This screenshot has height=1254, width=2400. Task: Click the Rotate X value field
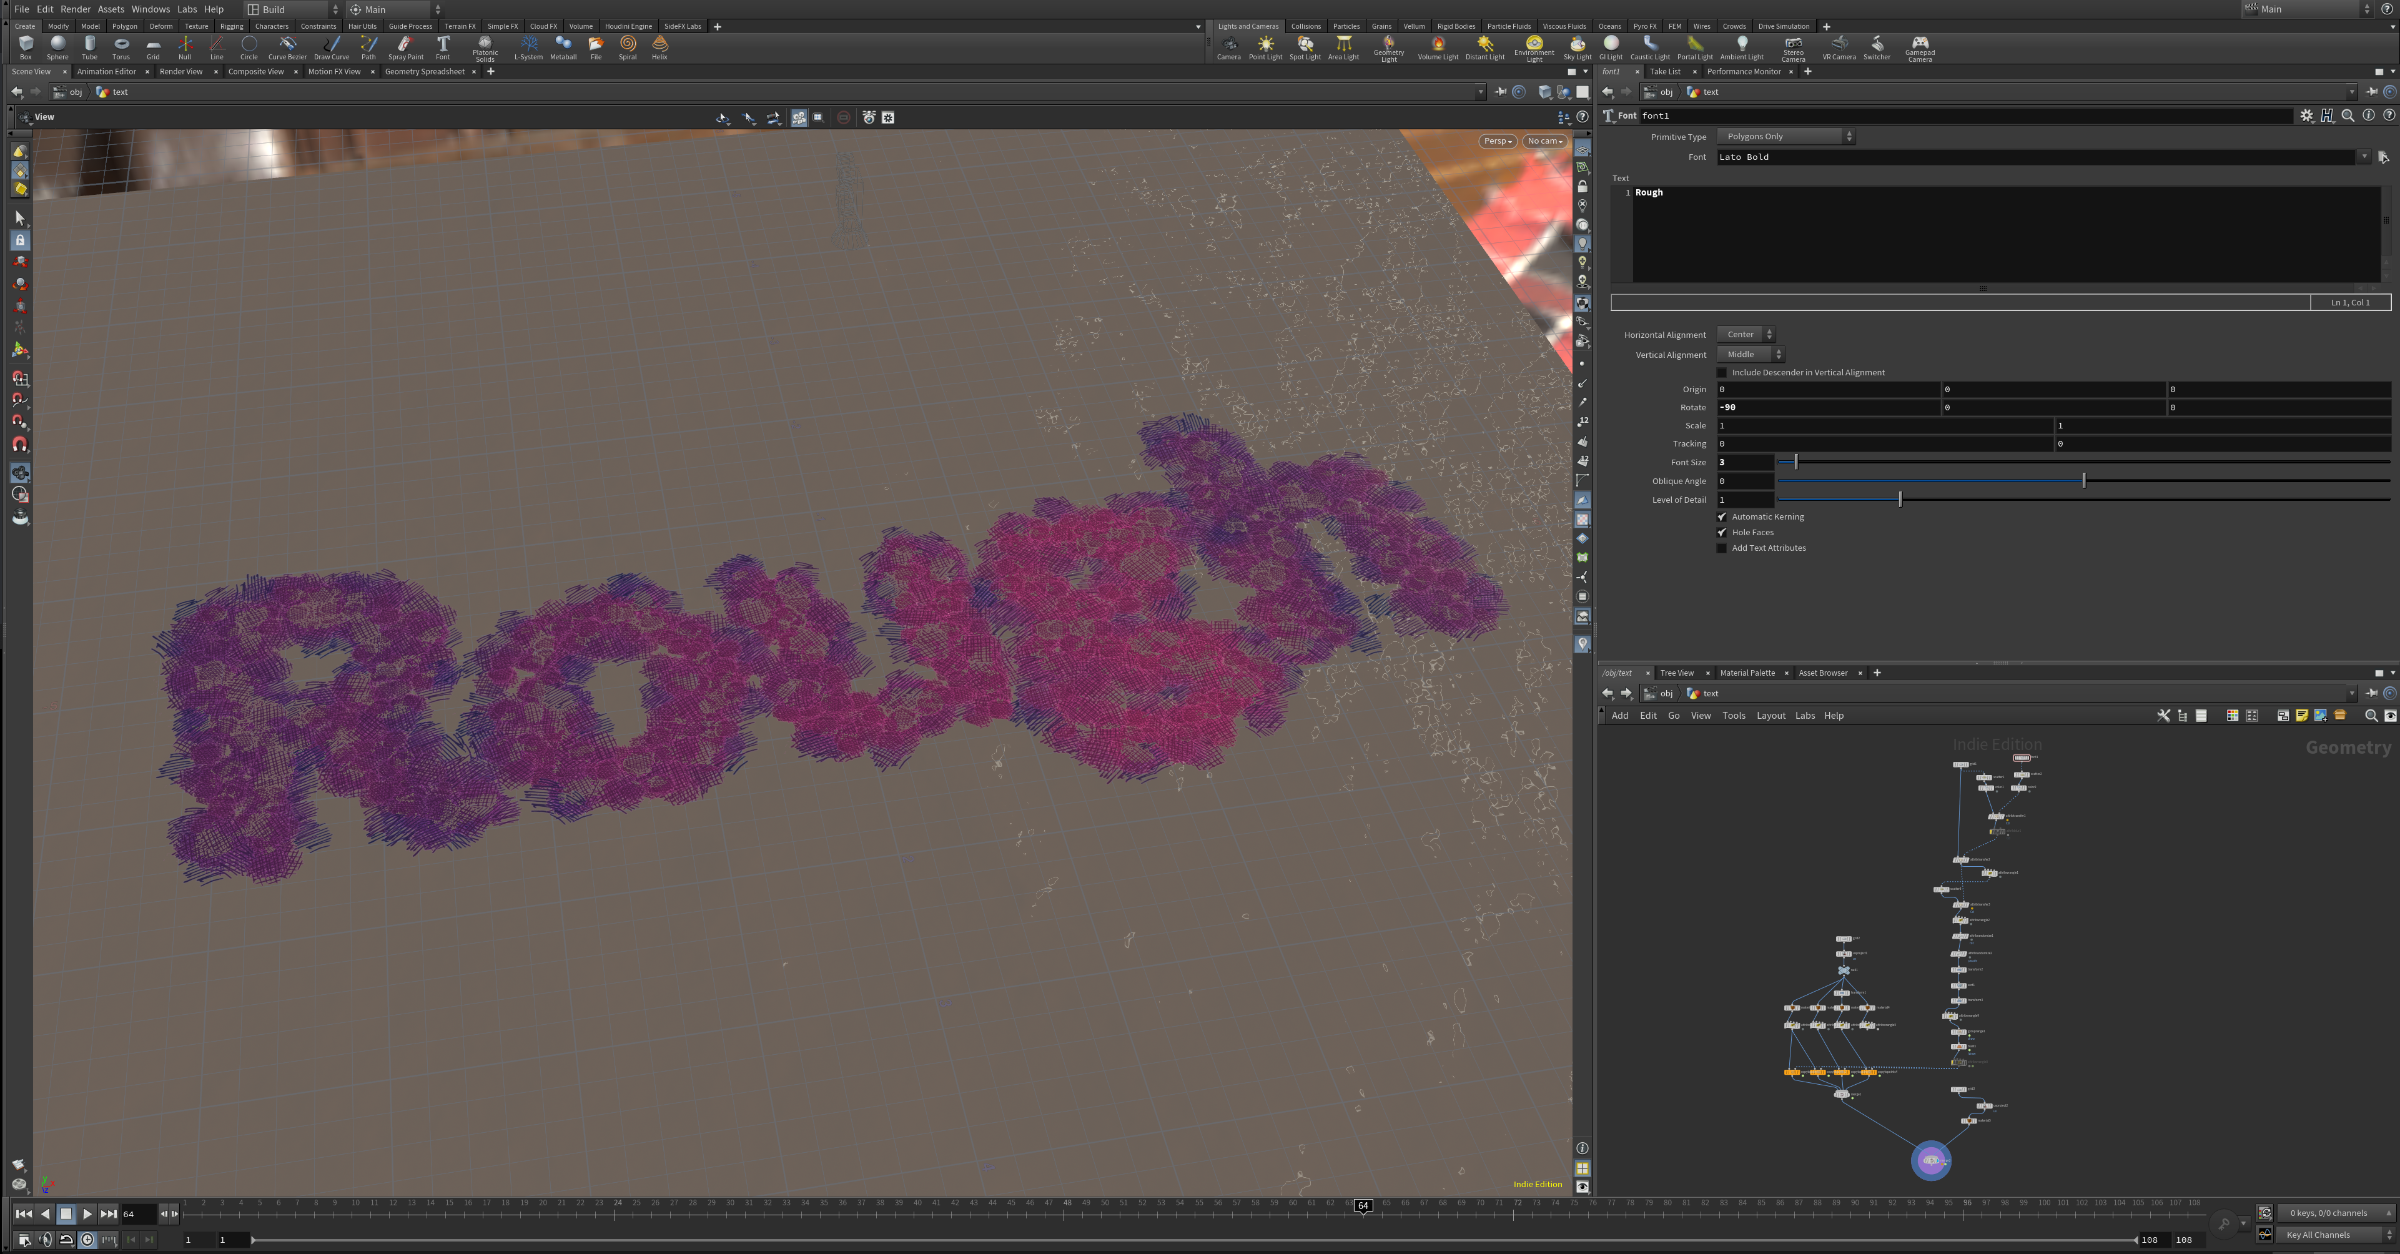(x=1828, y=407)
